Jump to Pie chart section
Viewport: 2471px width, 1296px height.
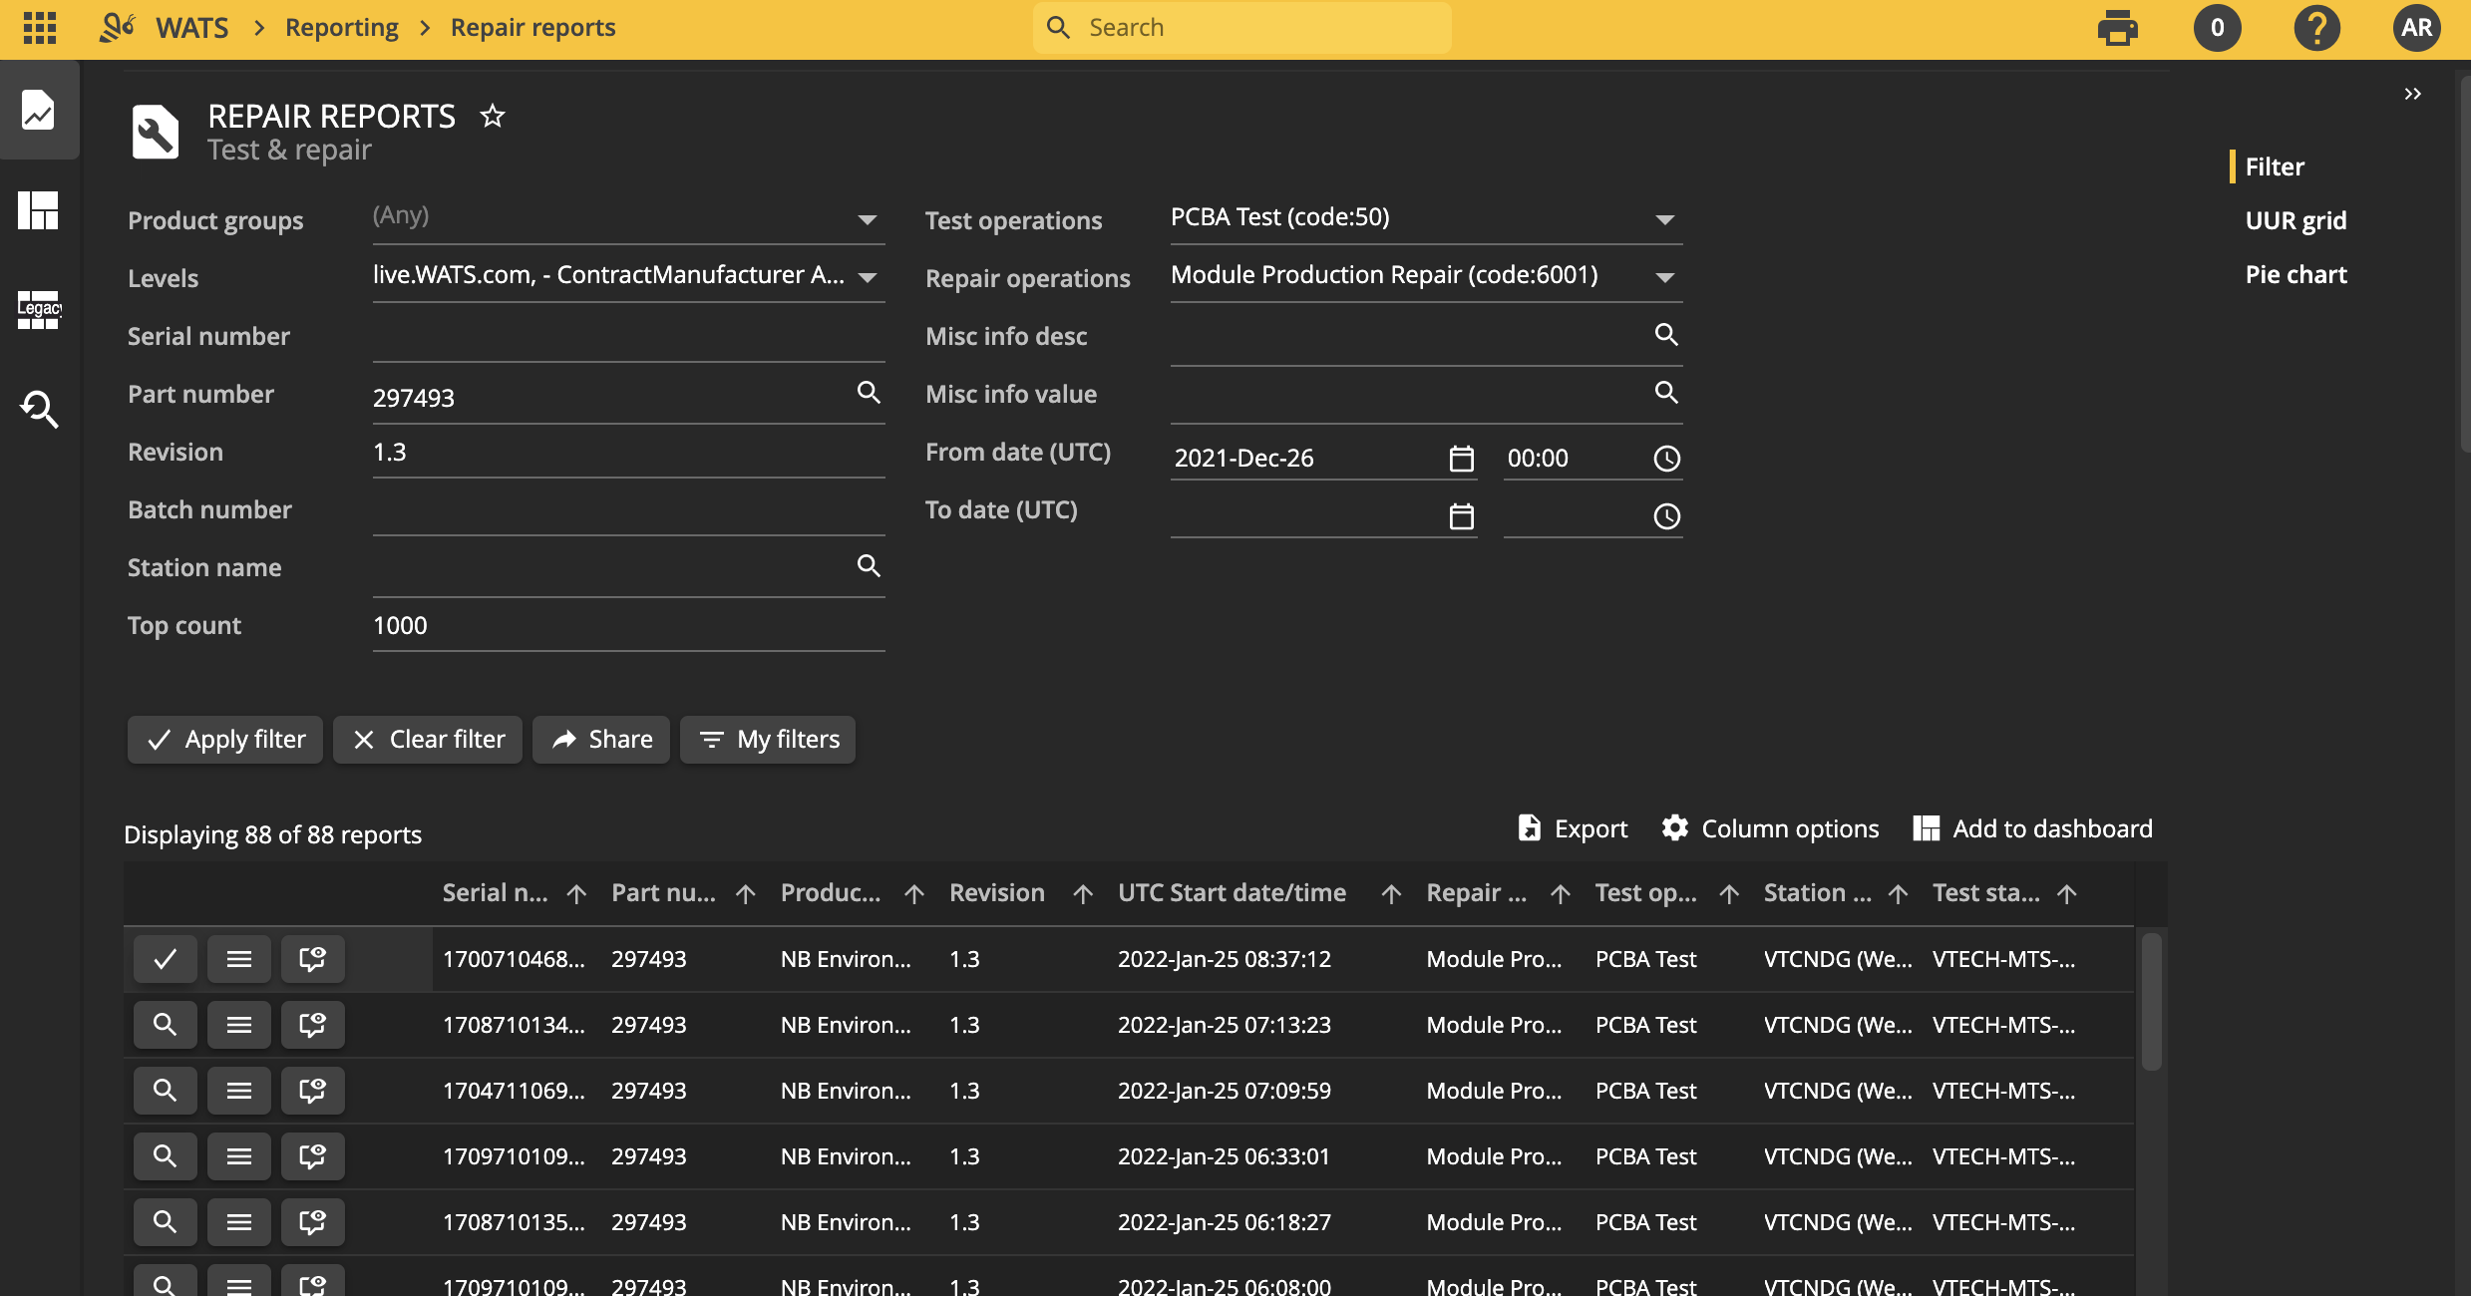[x=2295, y=274]
